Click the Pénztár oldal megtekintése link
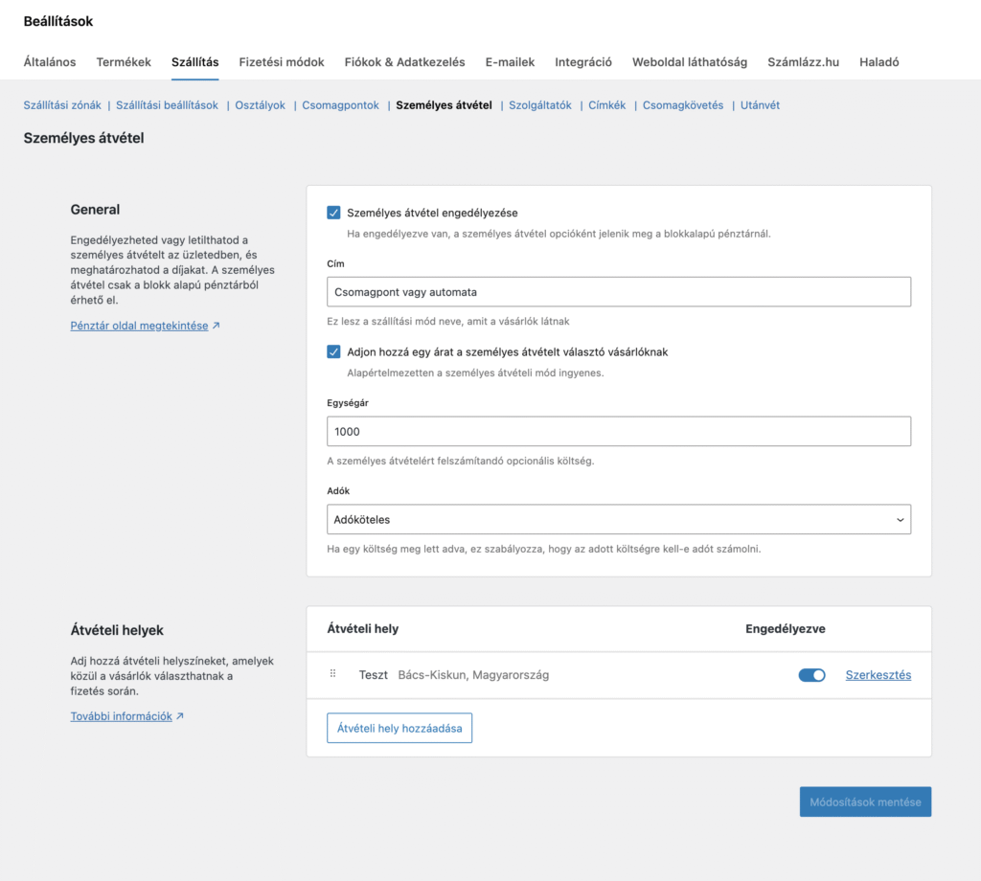 (139, 326)
